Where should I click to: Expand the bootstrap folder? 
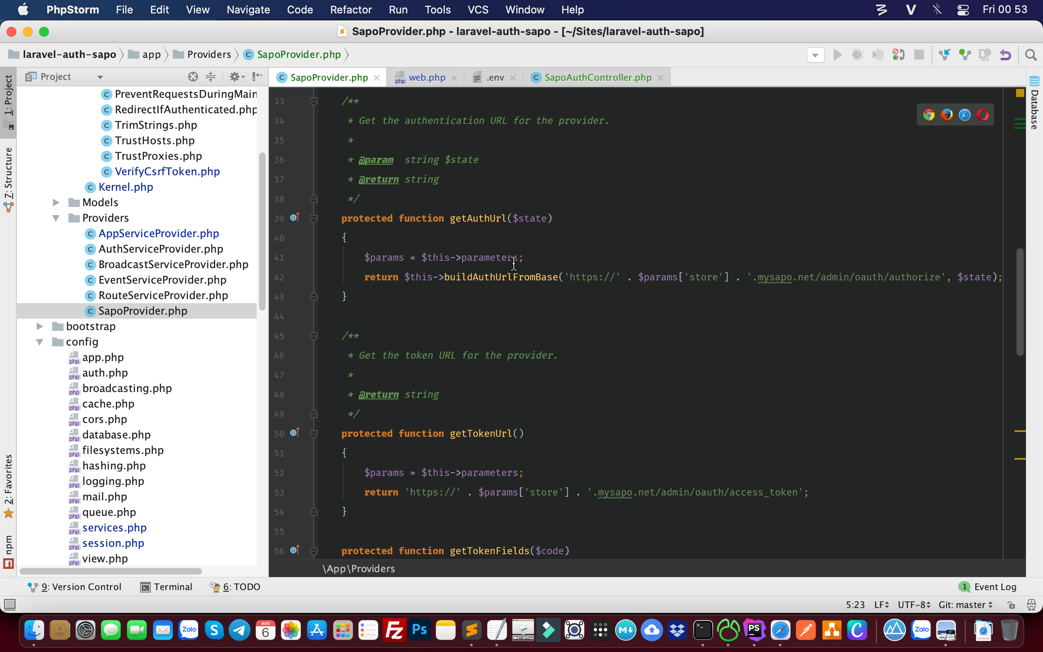(40, 326)
